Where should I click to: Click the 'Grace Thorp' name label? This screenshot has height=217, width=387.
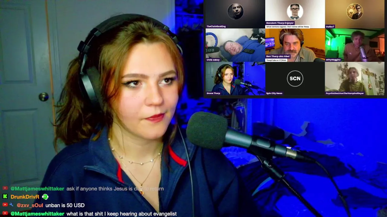tap(213, 93)
